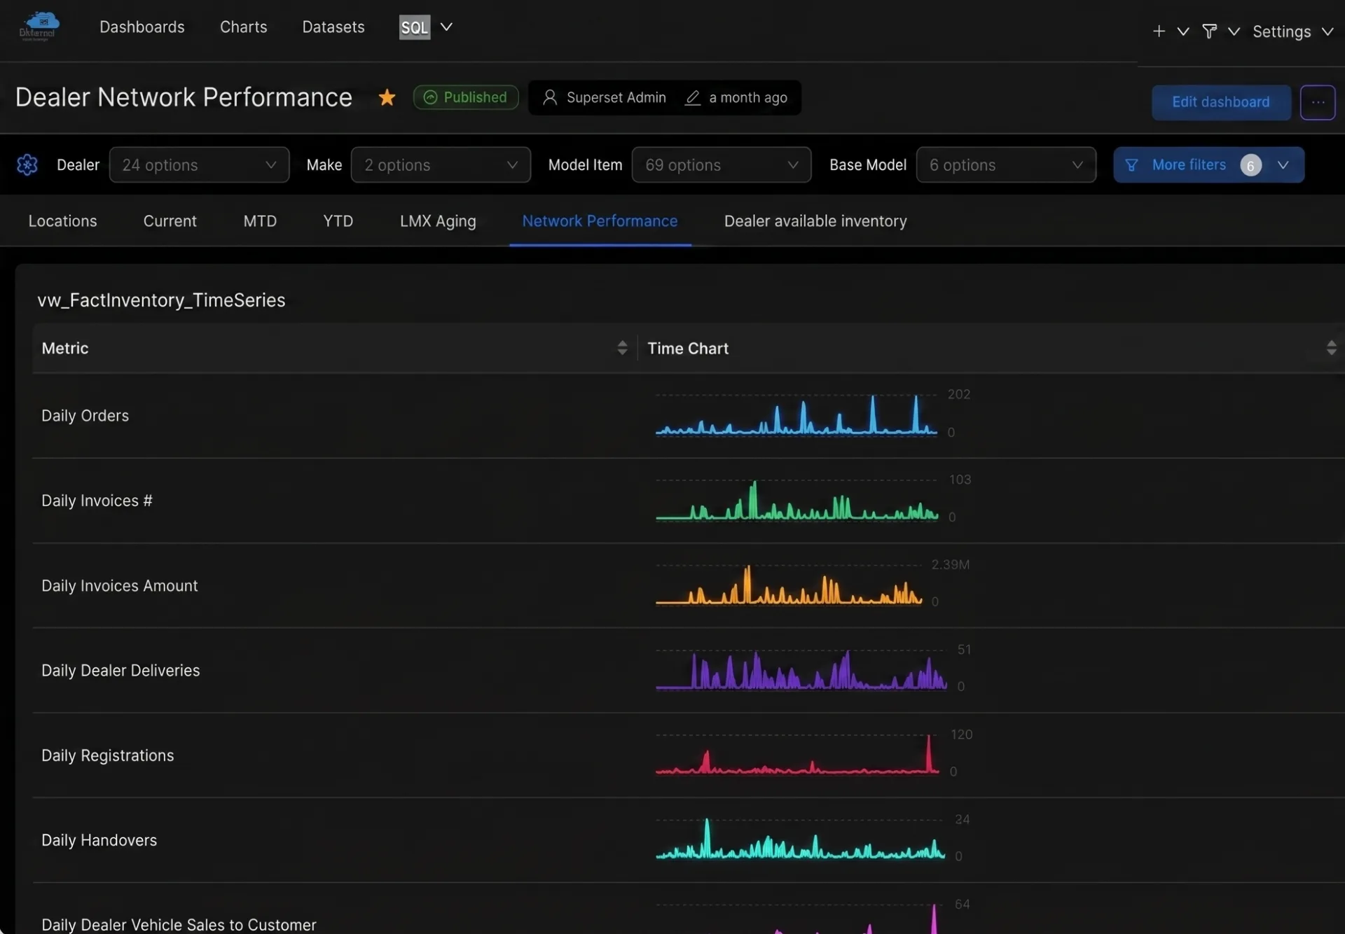Click the Metric column header
Viewport: 1345px width, 934px height.
pos(65,348)
